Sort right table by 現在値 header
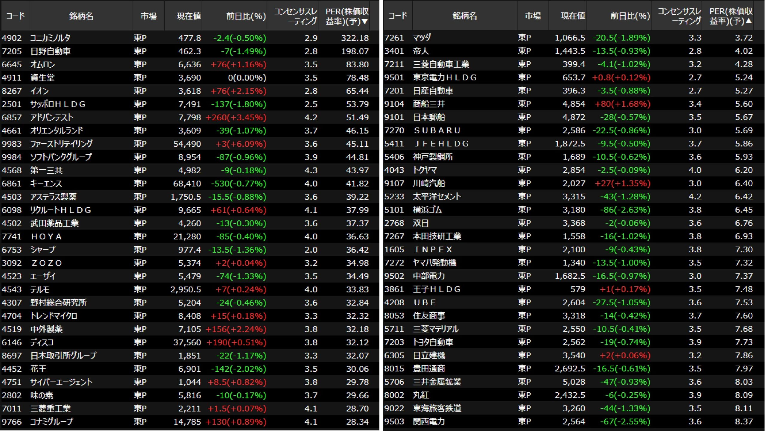The height and width of the screenshot is (431, 766). [x=572, y=16]
